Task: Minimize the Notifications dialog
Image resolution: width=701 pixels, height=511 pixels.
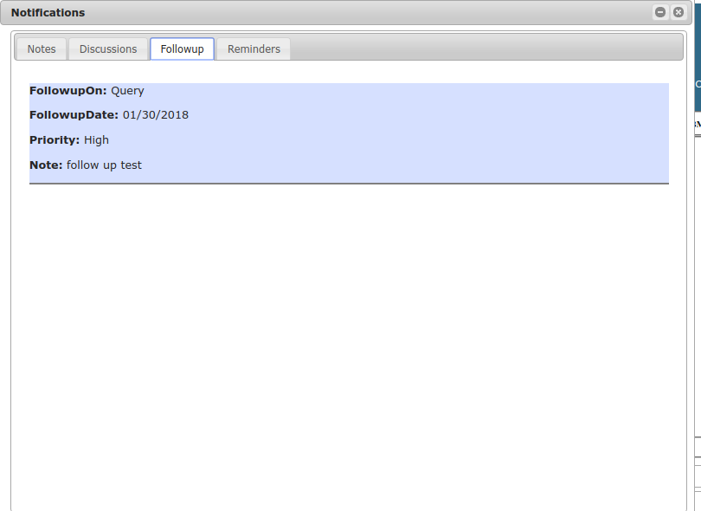Action: 660,12
